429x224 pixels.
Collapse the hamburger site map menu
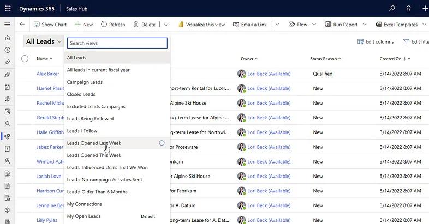coord(7,25)
